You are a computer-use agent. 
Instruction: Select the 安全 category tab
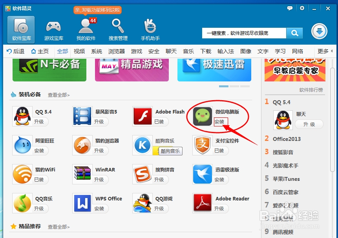click(x=154, y=51)
